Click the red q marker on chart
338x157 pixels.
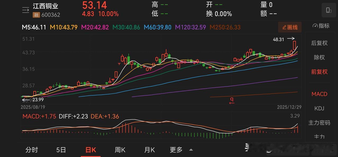point(232,100)
